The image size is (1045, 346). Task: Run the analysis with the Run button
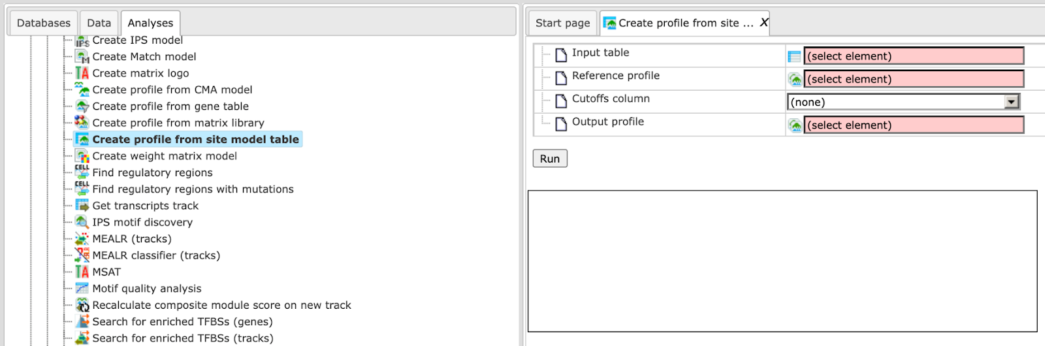tap(550, 159)
